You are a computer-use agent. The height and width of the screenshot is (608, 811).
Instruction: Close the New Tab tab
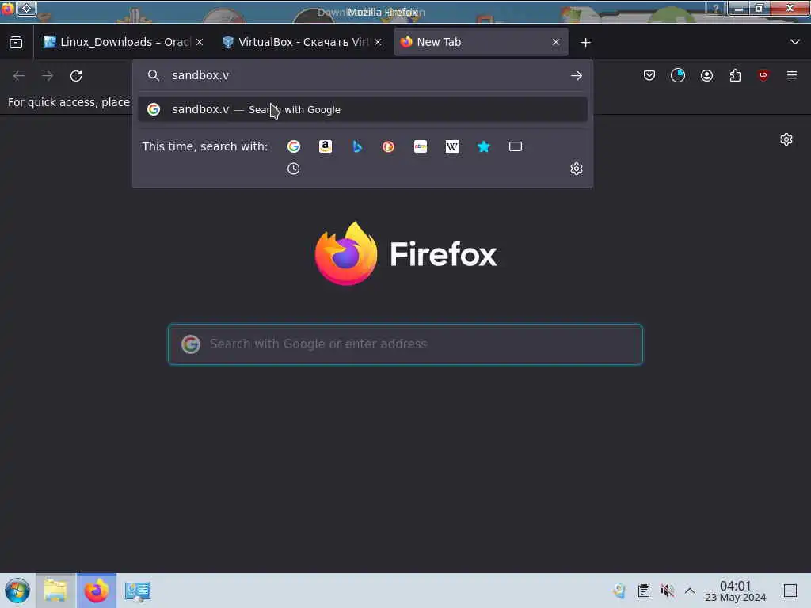click(x=556, y=43)
